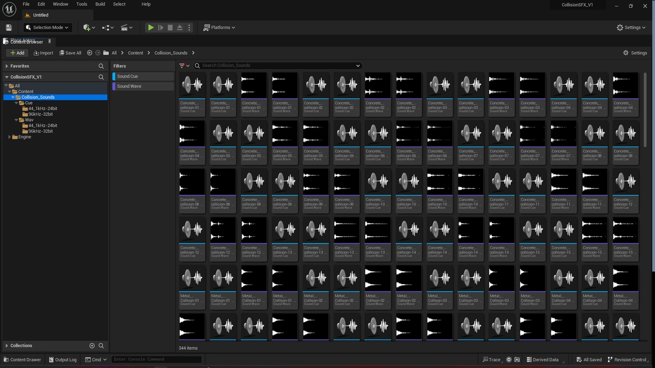Navigate to All in the breadcrumb path
Viewport: 655px width, 368px height.
[x=114, y=53]
